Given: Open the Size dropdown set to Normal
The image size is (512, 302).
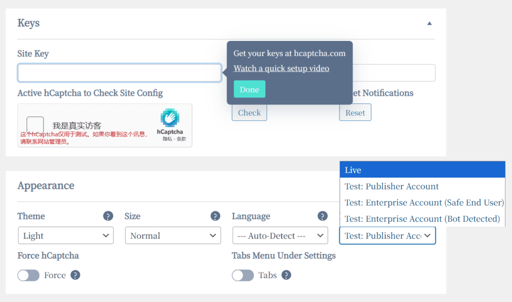Looking at the screenshot, I should (x=172, y=235).
